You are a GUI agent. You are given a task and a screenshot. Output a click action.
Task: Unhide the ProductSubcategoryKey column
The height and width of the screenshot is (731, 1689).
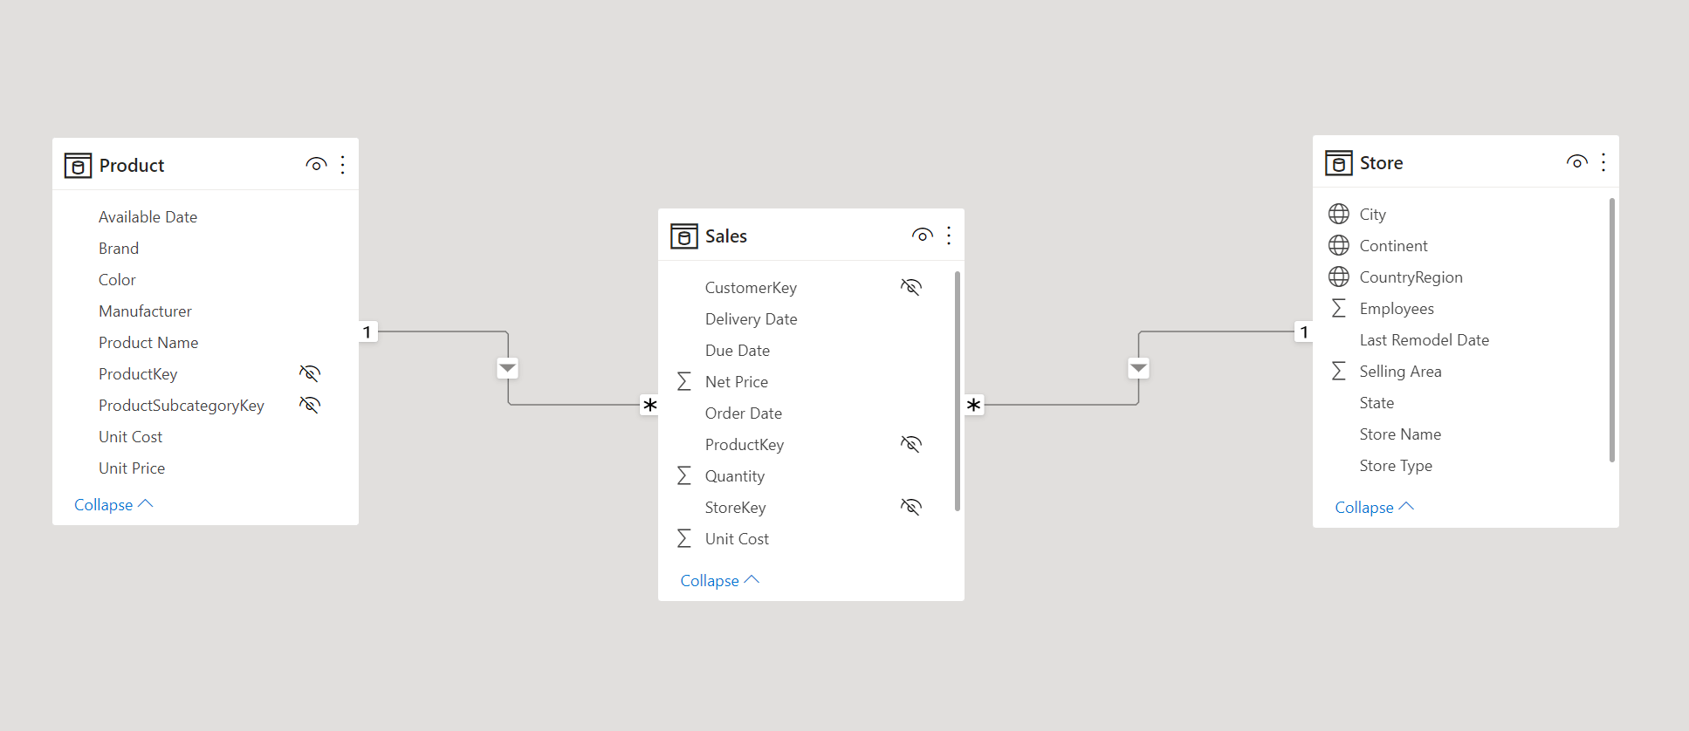[310, 405]
